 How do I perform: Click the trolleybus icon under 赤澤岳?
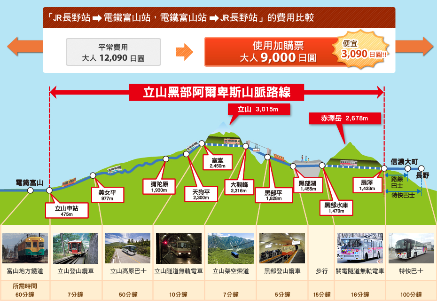tap(349, 163)
